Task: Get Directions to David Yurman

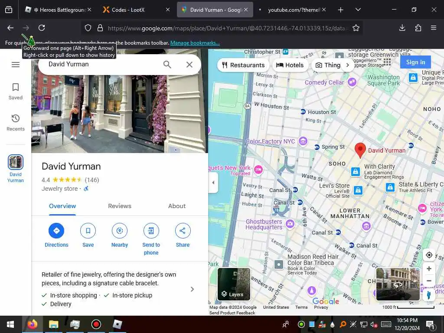Action: (56, 235)
